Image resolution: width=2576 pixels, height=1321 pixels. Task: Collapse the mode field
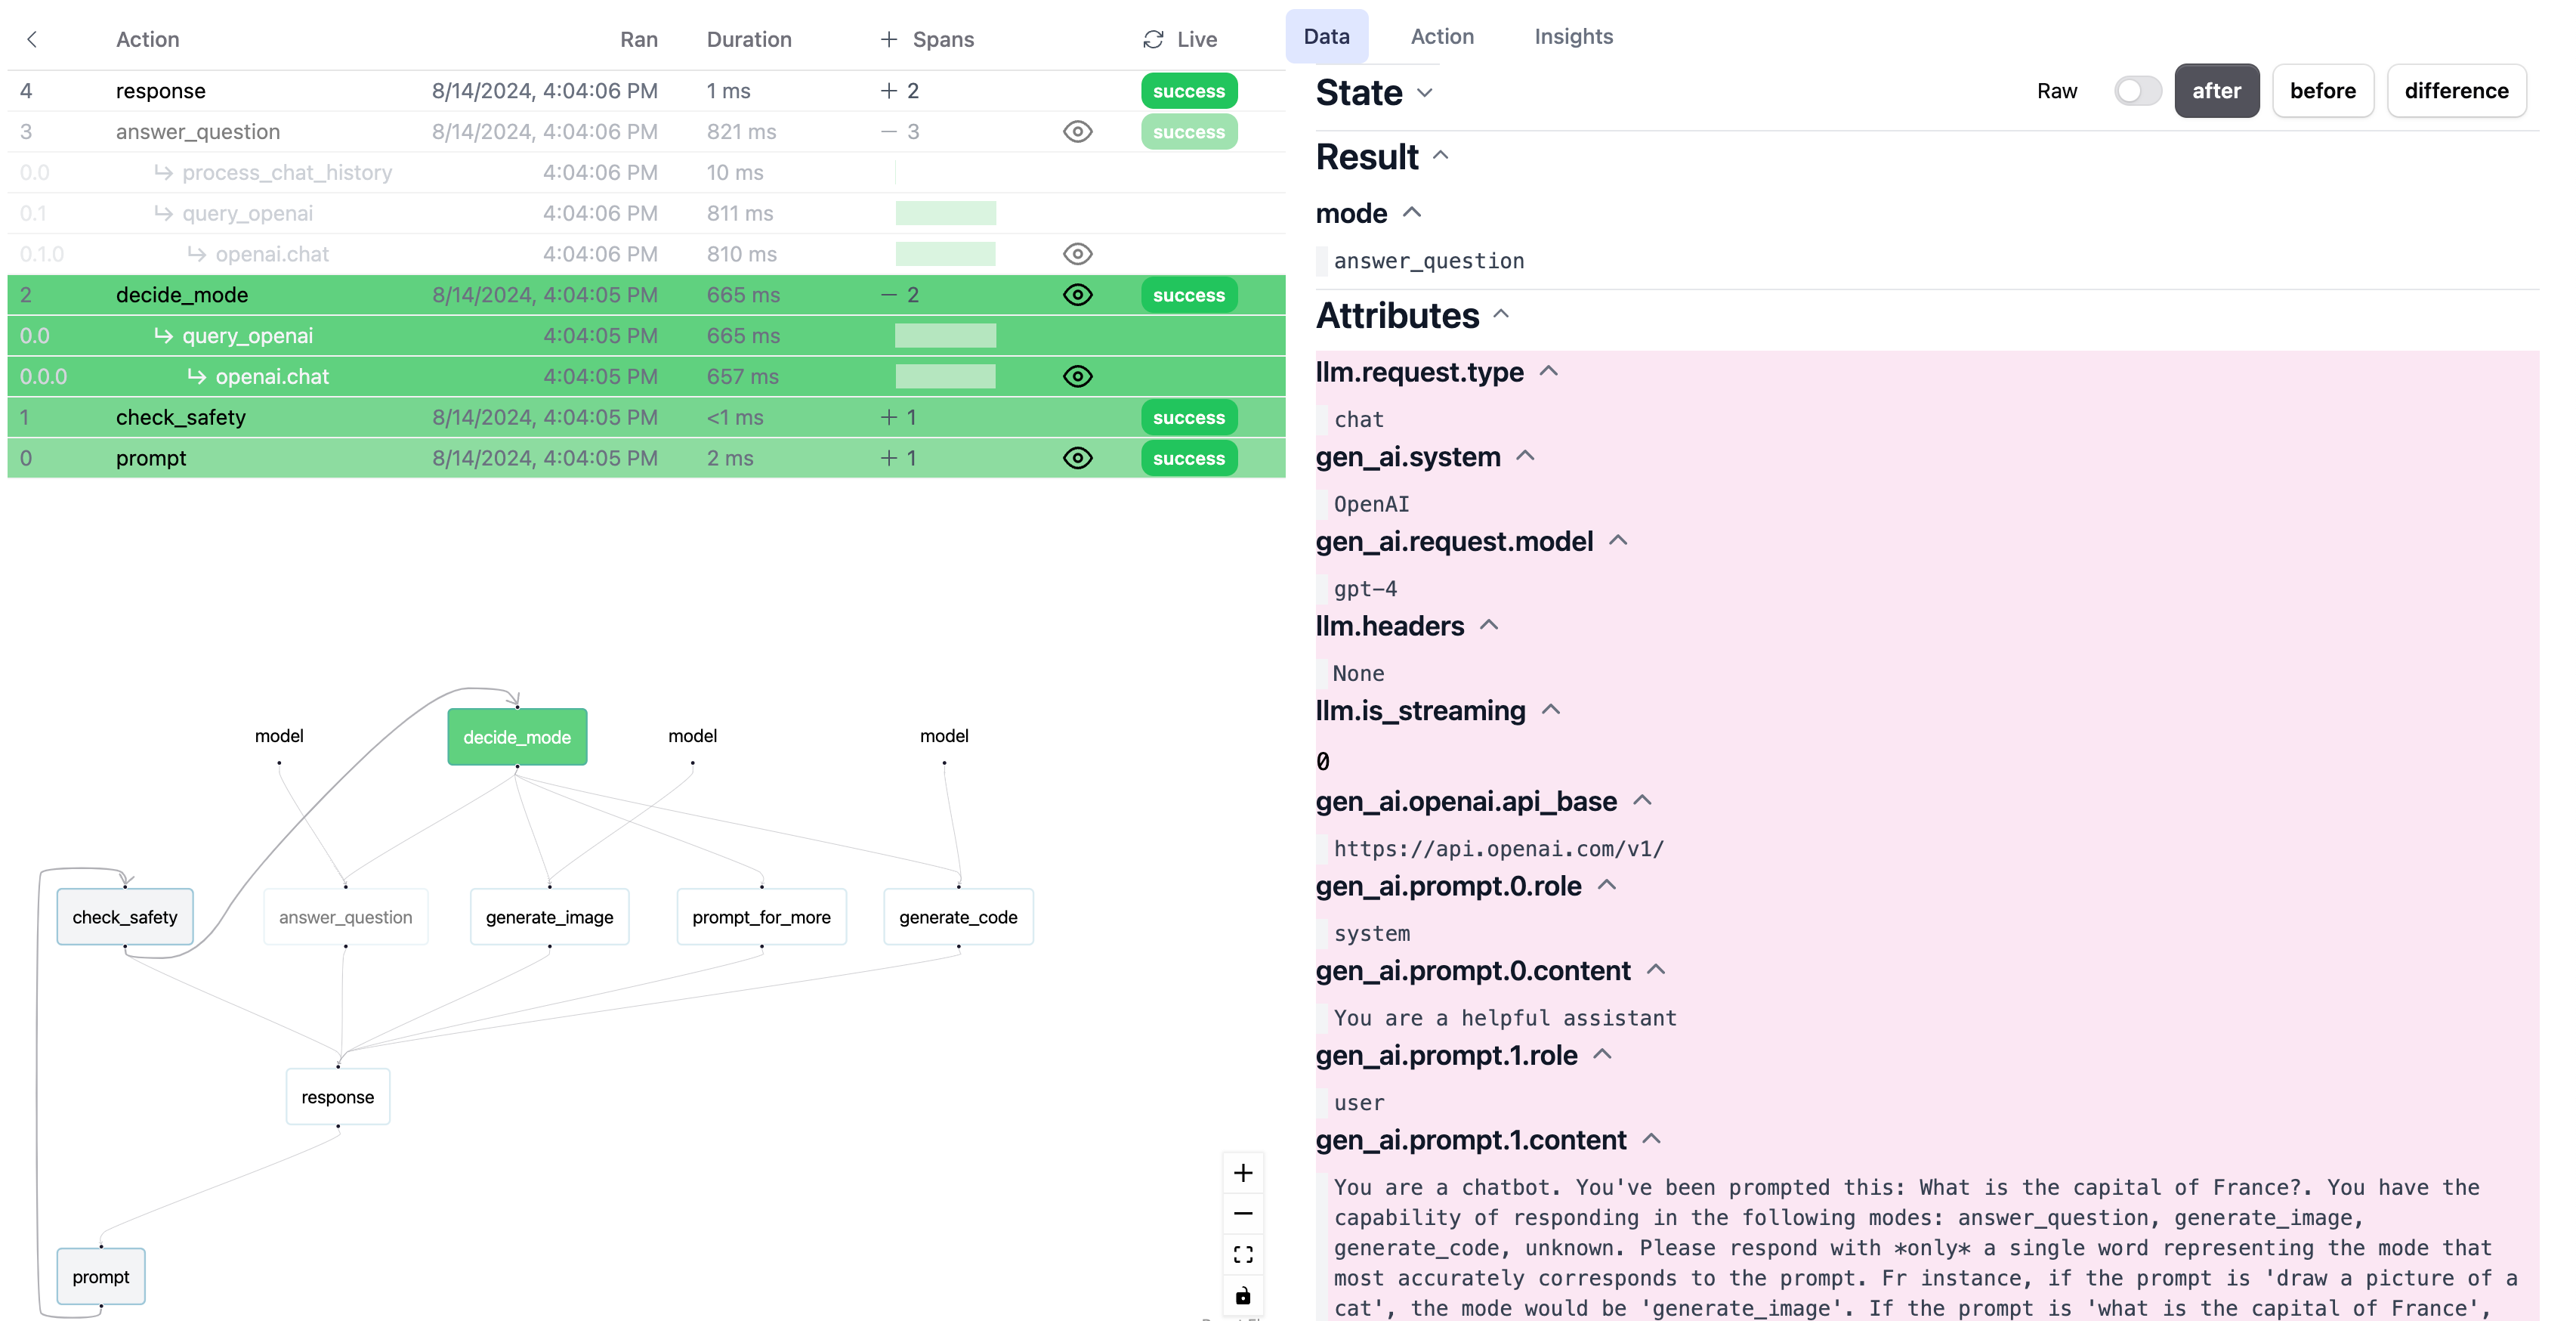coord(1412,212)
